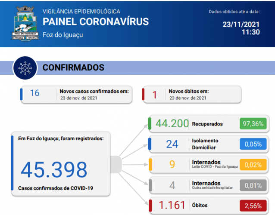The width and height of the screenshot is (275, 215).
Task: Click 'Internados' label in the yellow-marked row
Action: click(206, 162)
